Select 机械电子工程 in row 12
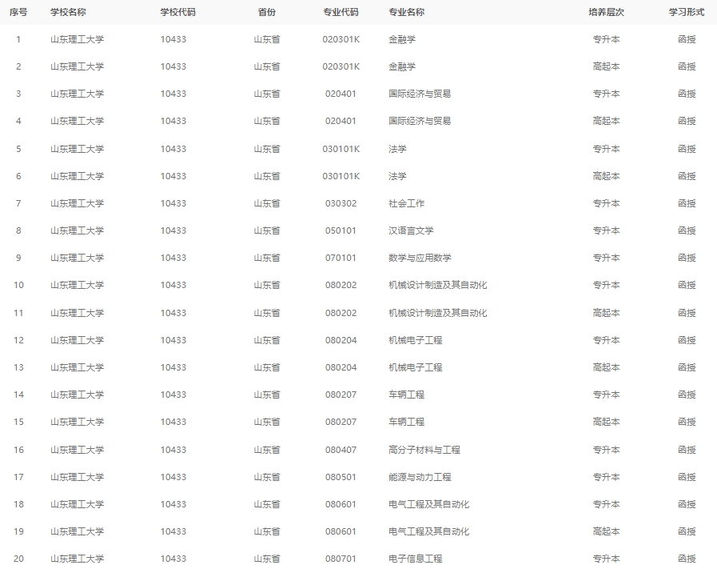The image size is (717, 573). click(415, 340)
